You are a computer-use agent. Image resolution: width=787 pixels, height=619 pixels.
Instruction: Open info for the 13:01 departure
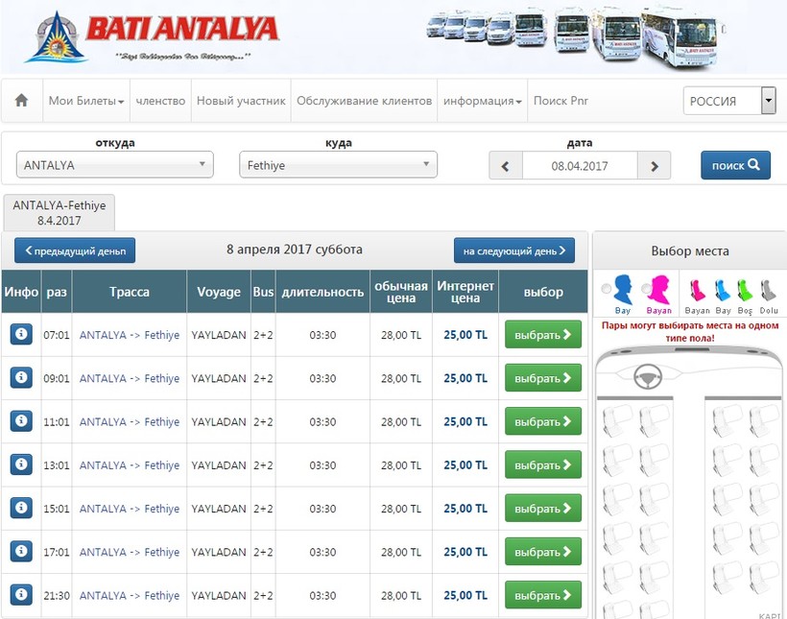pos(21,464)
